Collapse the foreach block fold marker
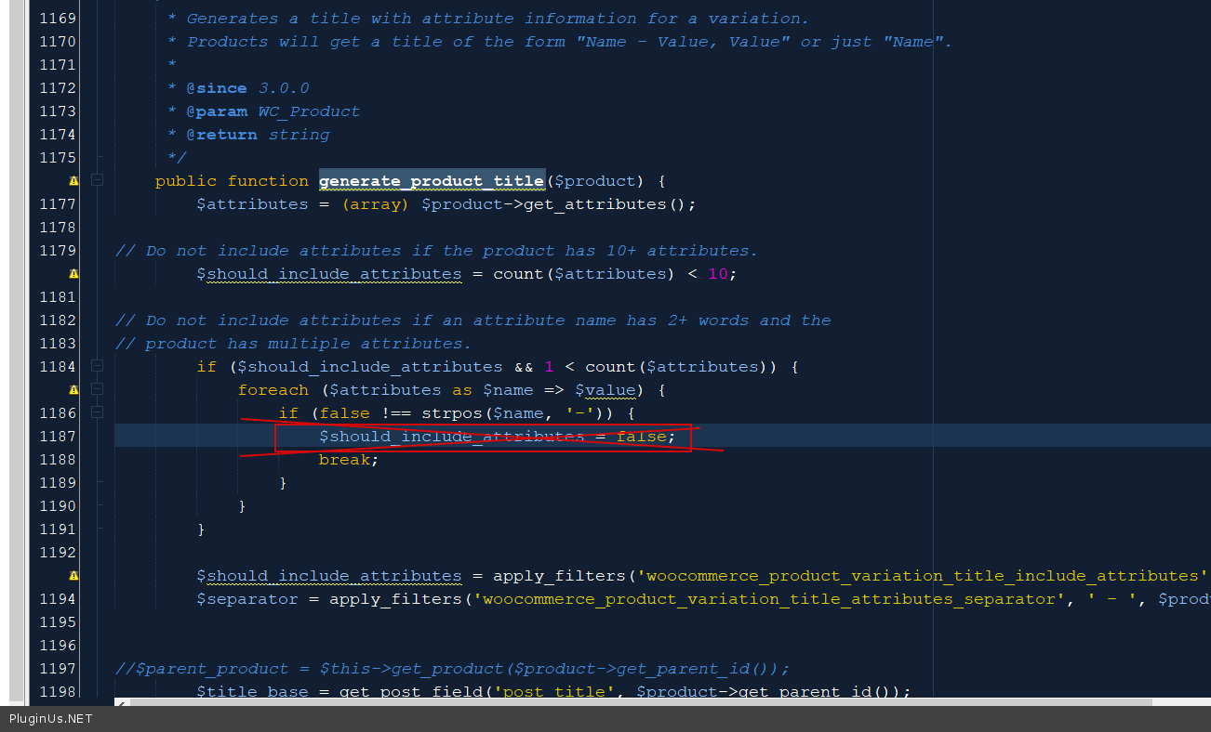 98,390
